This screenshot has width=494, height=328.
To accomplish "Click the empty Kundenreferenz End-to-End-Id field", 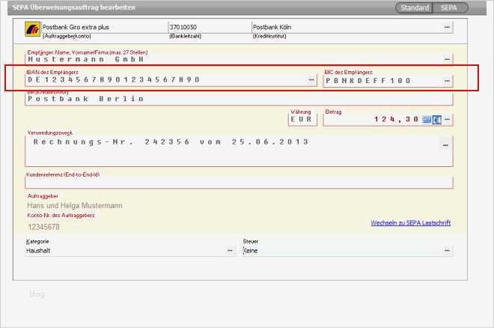I will pos(239,183).
